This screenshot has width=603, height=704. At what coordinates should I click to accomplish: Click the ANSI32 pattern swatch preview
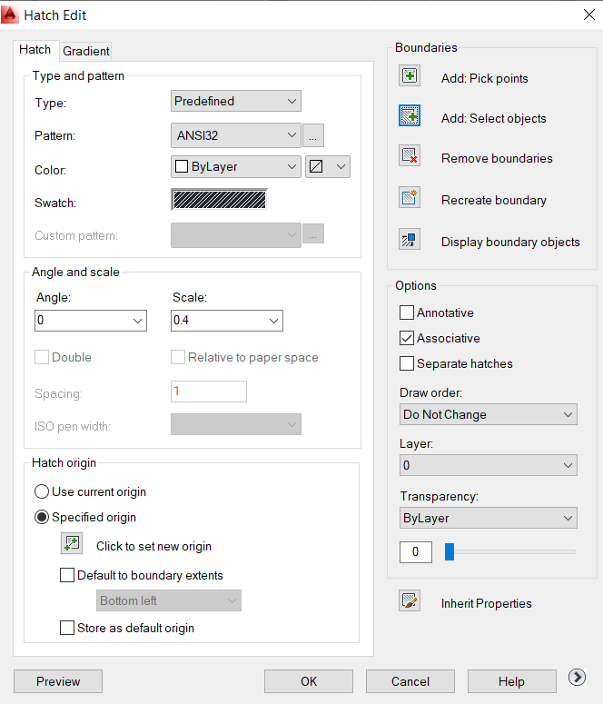coord(219,200)
